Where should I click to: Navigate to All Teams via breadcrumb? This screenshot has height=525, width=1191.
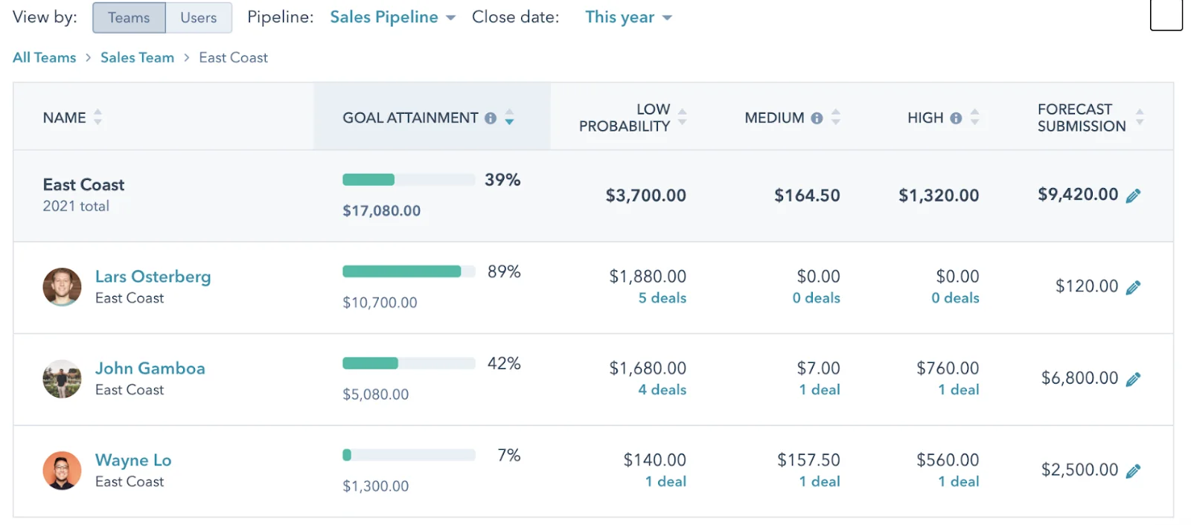[43, 57]
